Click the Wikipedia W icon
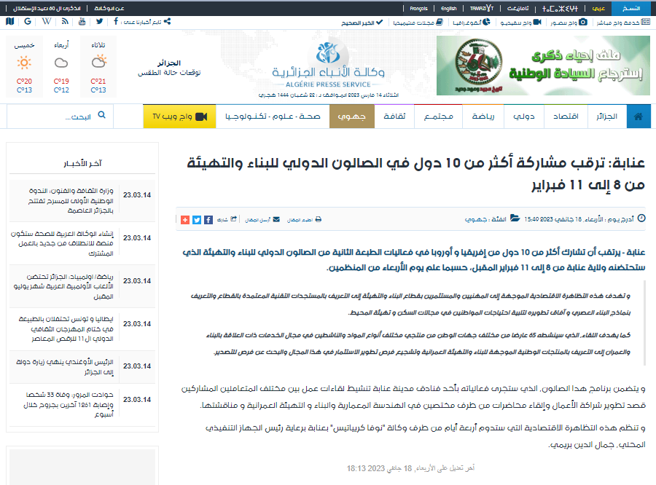656x485 pixels. point(47,21)
